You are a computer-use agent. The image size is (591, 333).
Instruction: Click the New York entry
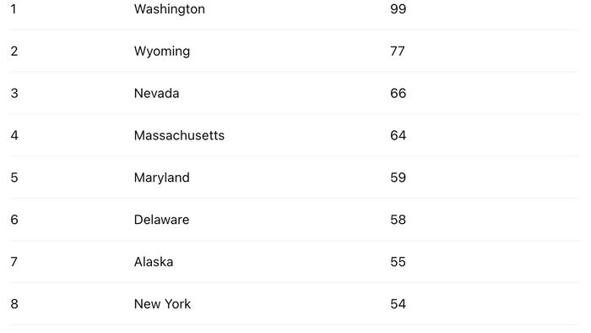162,304
